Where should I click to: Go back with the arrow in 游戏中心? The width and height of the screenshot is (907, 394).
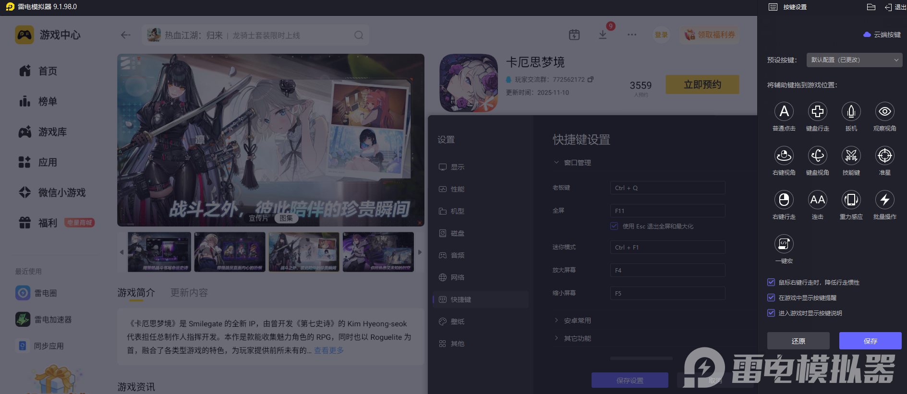pyautogui.click(x=126, y=35)
